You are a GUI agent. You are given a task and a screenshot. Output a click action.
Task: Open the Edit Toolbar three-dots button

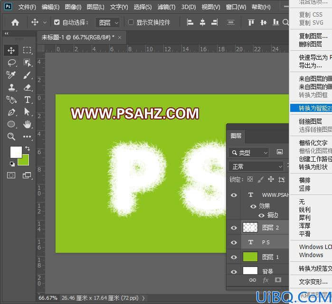(27, 137)
